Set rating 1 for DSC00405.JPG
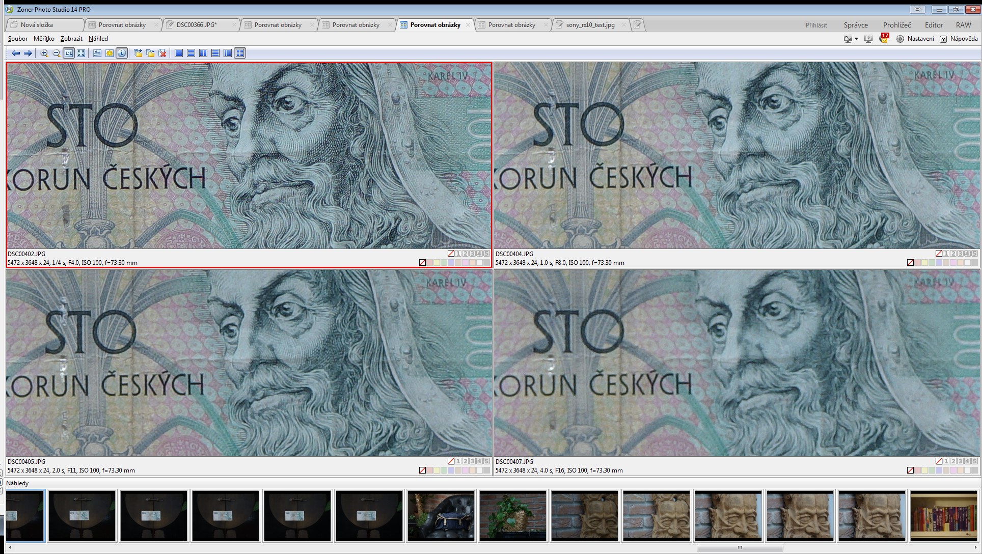 tap(458, 461)
